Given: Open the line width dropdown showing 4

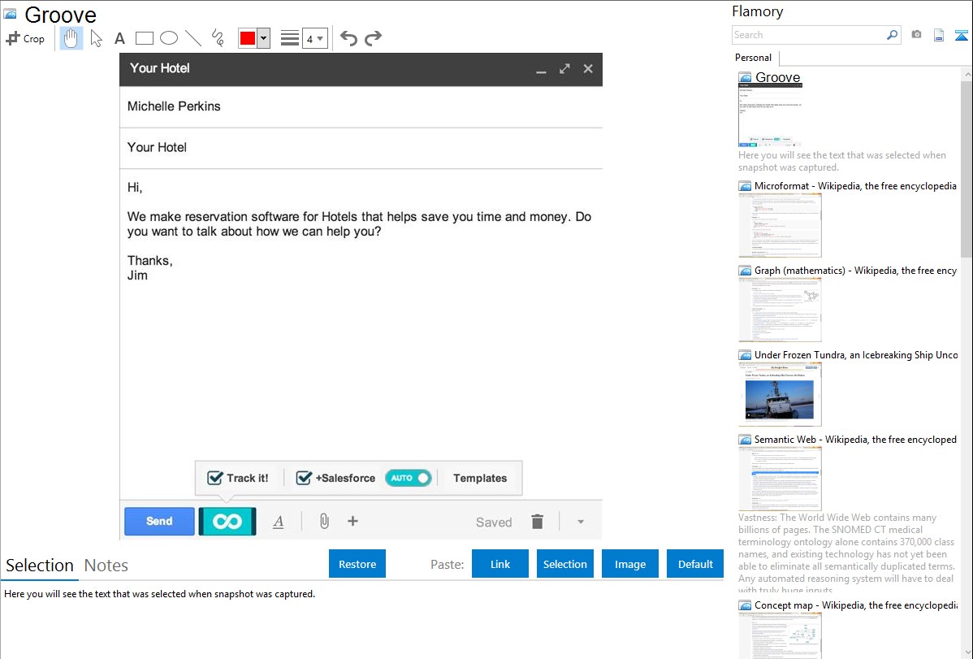Looking at the screenshot, I should click(x=314, y=39).
